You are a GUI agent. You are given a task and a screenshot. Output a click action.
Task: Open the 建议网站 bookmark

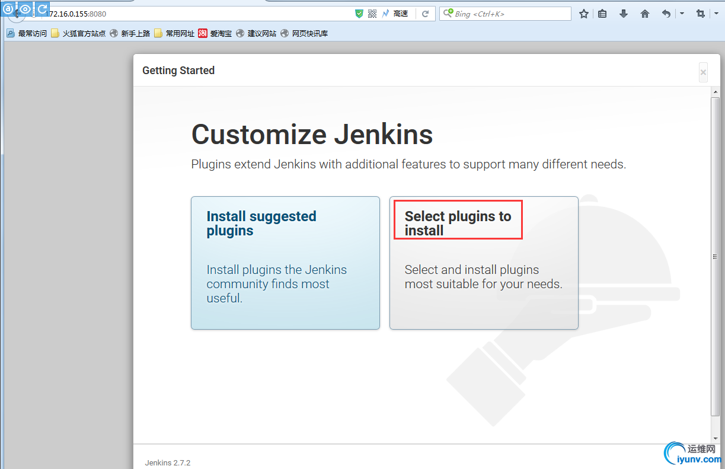click(256, 34)
